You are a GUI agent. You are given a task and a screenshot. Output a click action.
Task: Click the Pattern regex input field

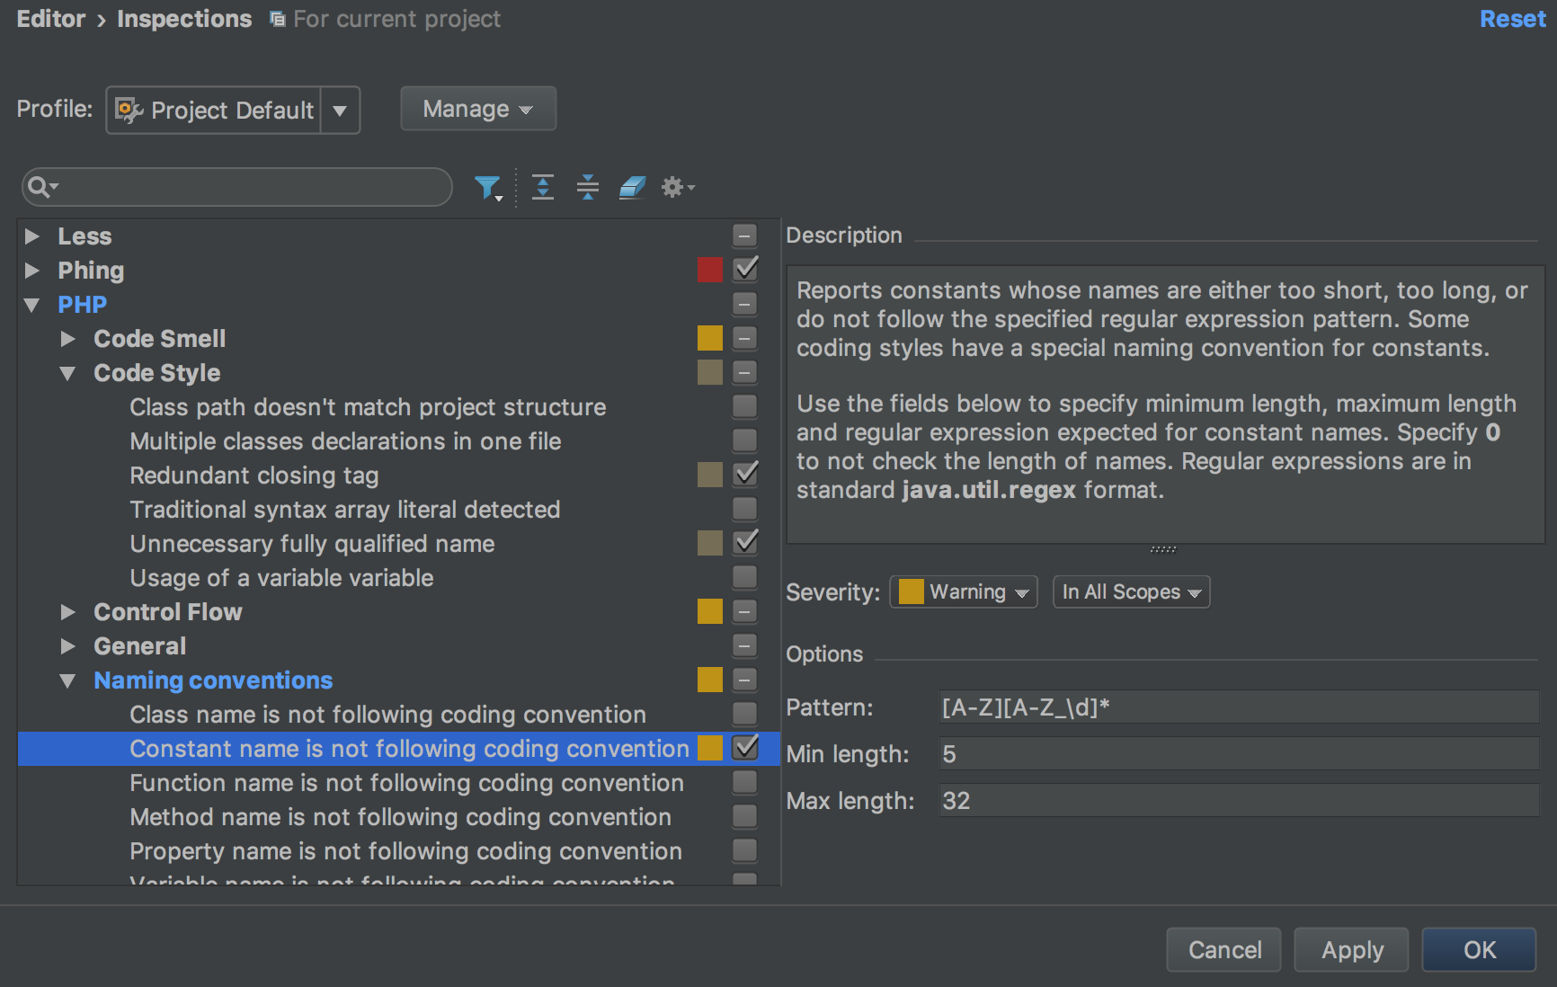coord(1238,707)
